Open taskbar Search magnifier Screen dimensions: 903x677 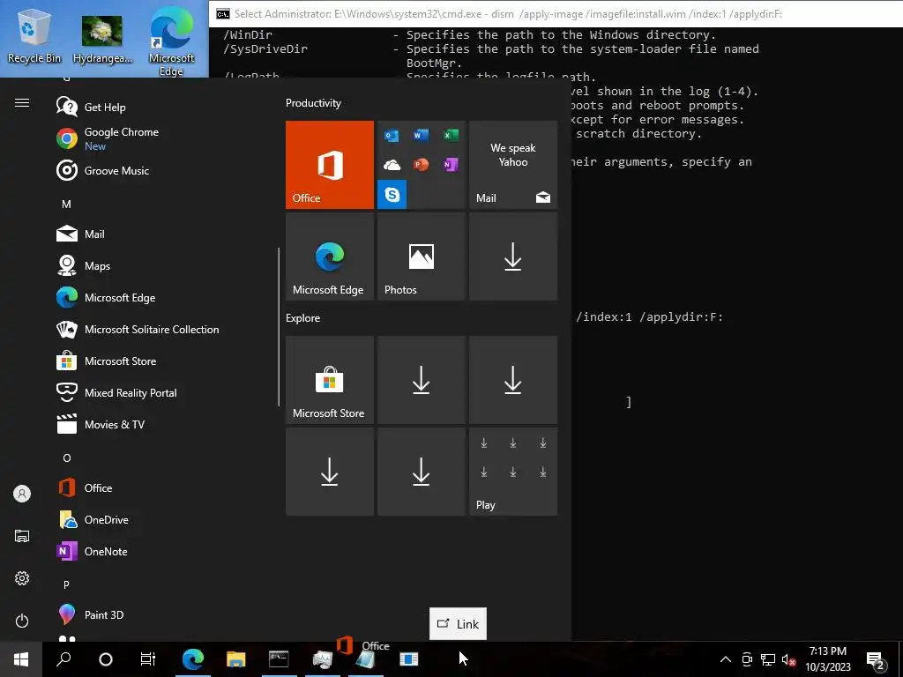(x=63, y=659)
